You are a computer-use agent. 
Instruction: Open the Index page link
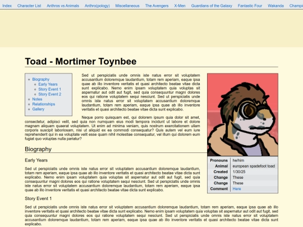(7, 6)
